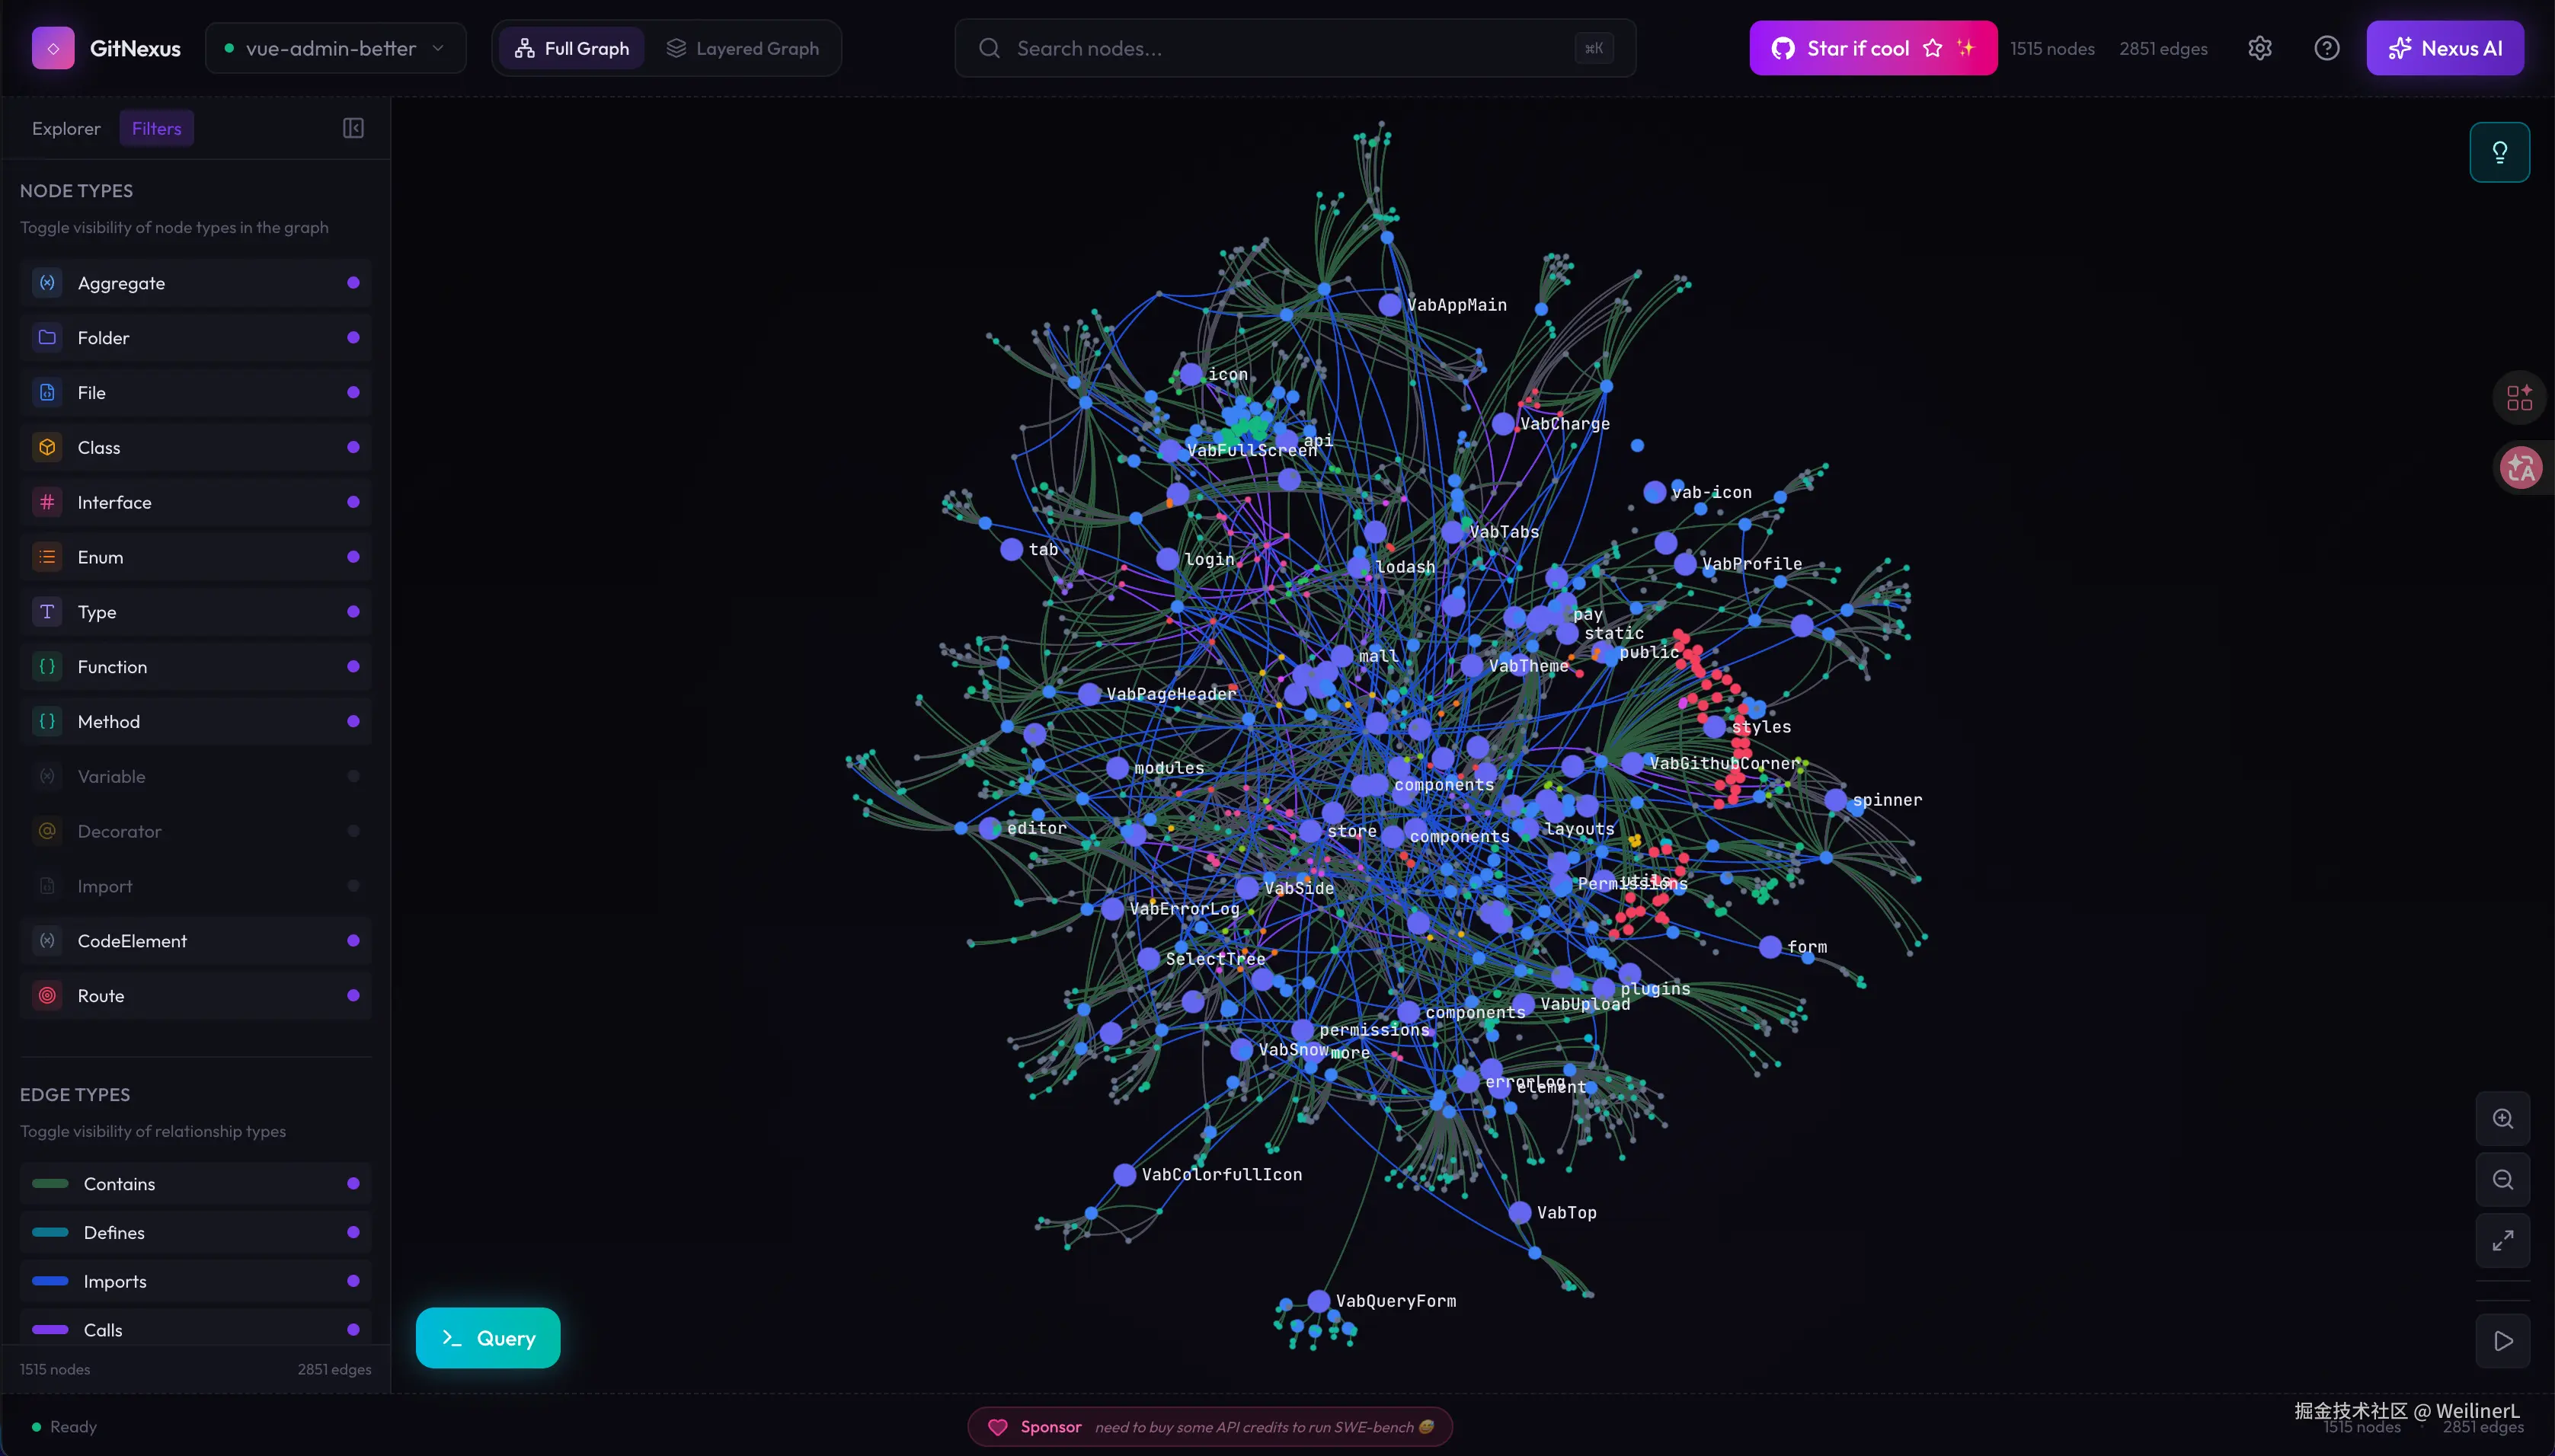This screenshot has width=2555, height=1456.
Task: Toggle CodeElement node type visibility
Action: click(x=195, y=941)
